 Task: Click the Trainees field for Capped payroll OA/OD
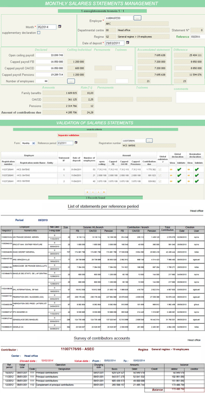124,68
